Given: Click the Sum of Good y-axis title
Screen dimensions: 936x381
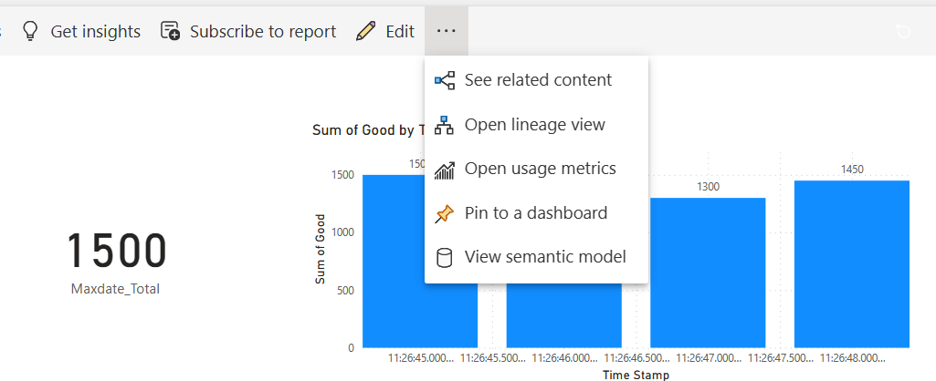Looking at the screenshot, I should 320,249.
